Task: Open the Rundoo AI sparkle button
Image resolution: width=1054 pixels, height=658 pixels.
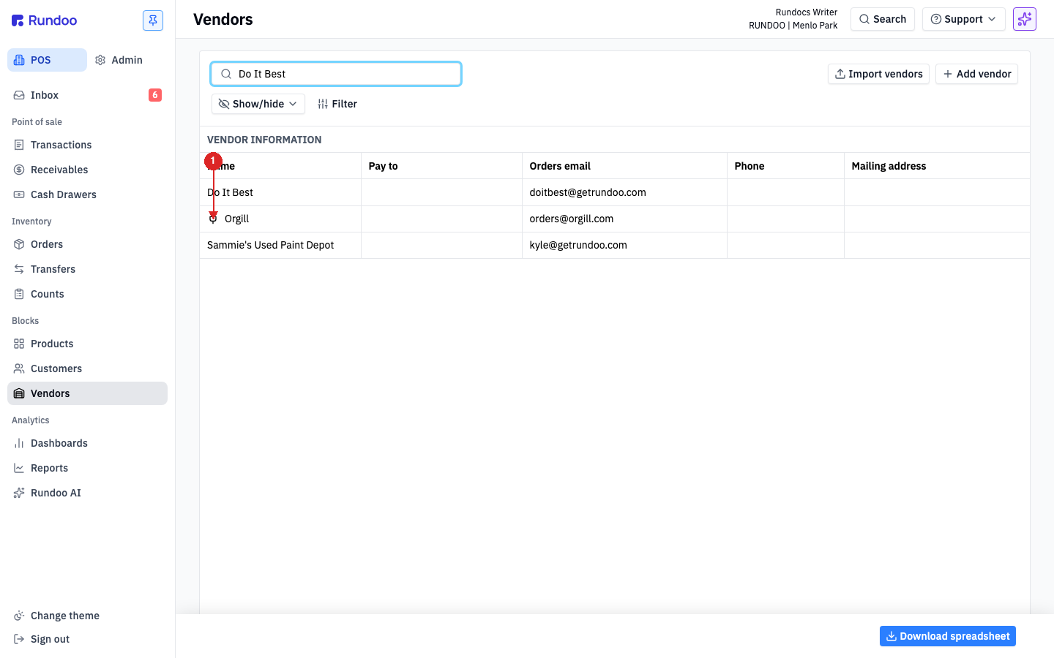Action: pyautogui.click(x=1024, y=19)
